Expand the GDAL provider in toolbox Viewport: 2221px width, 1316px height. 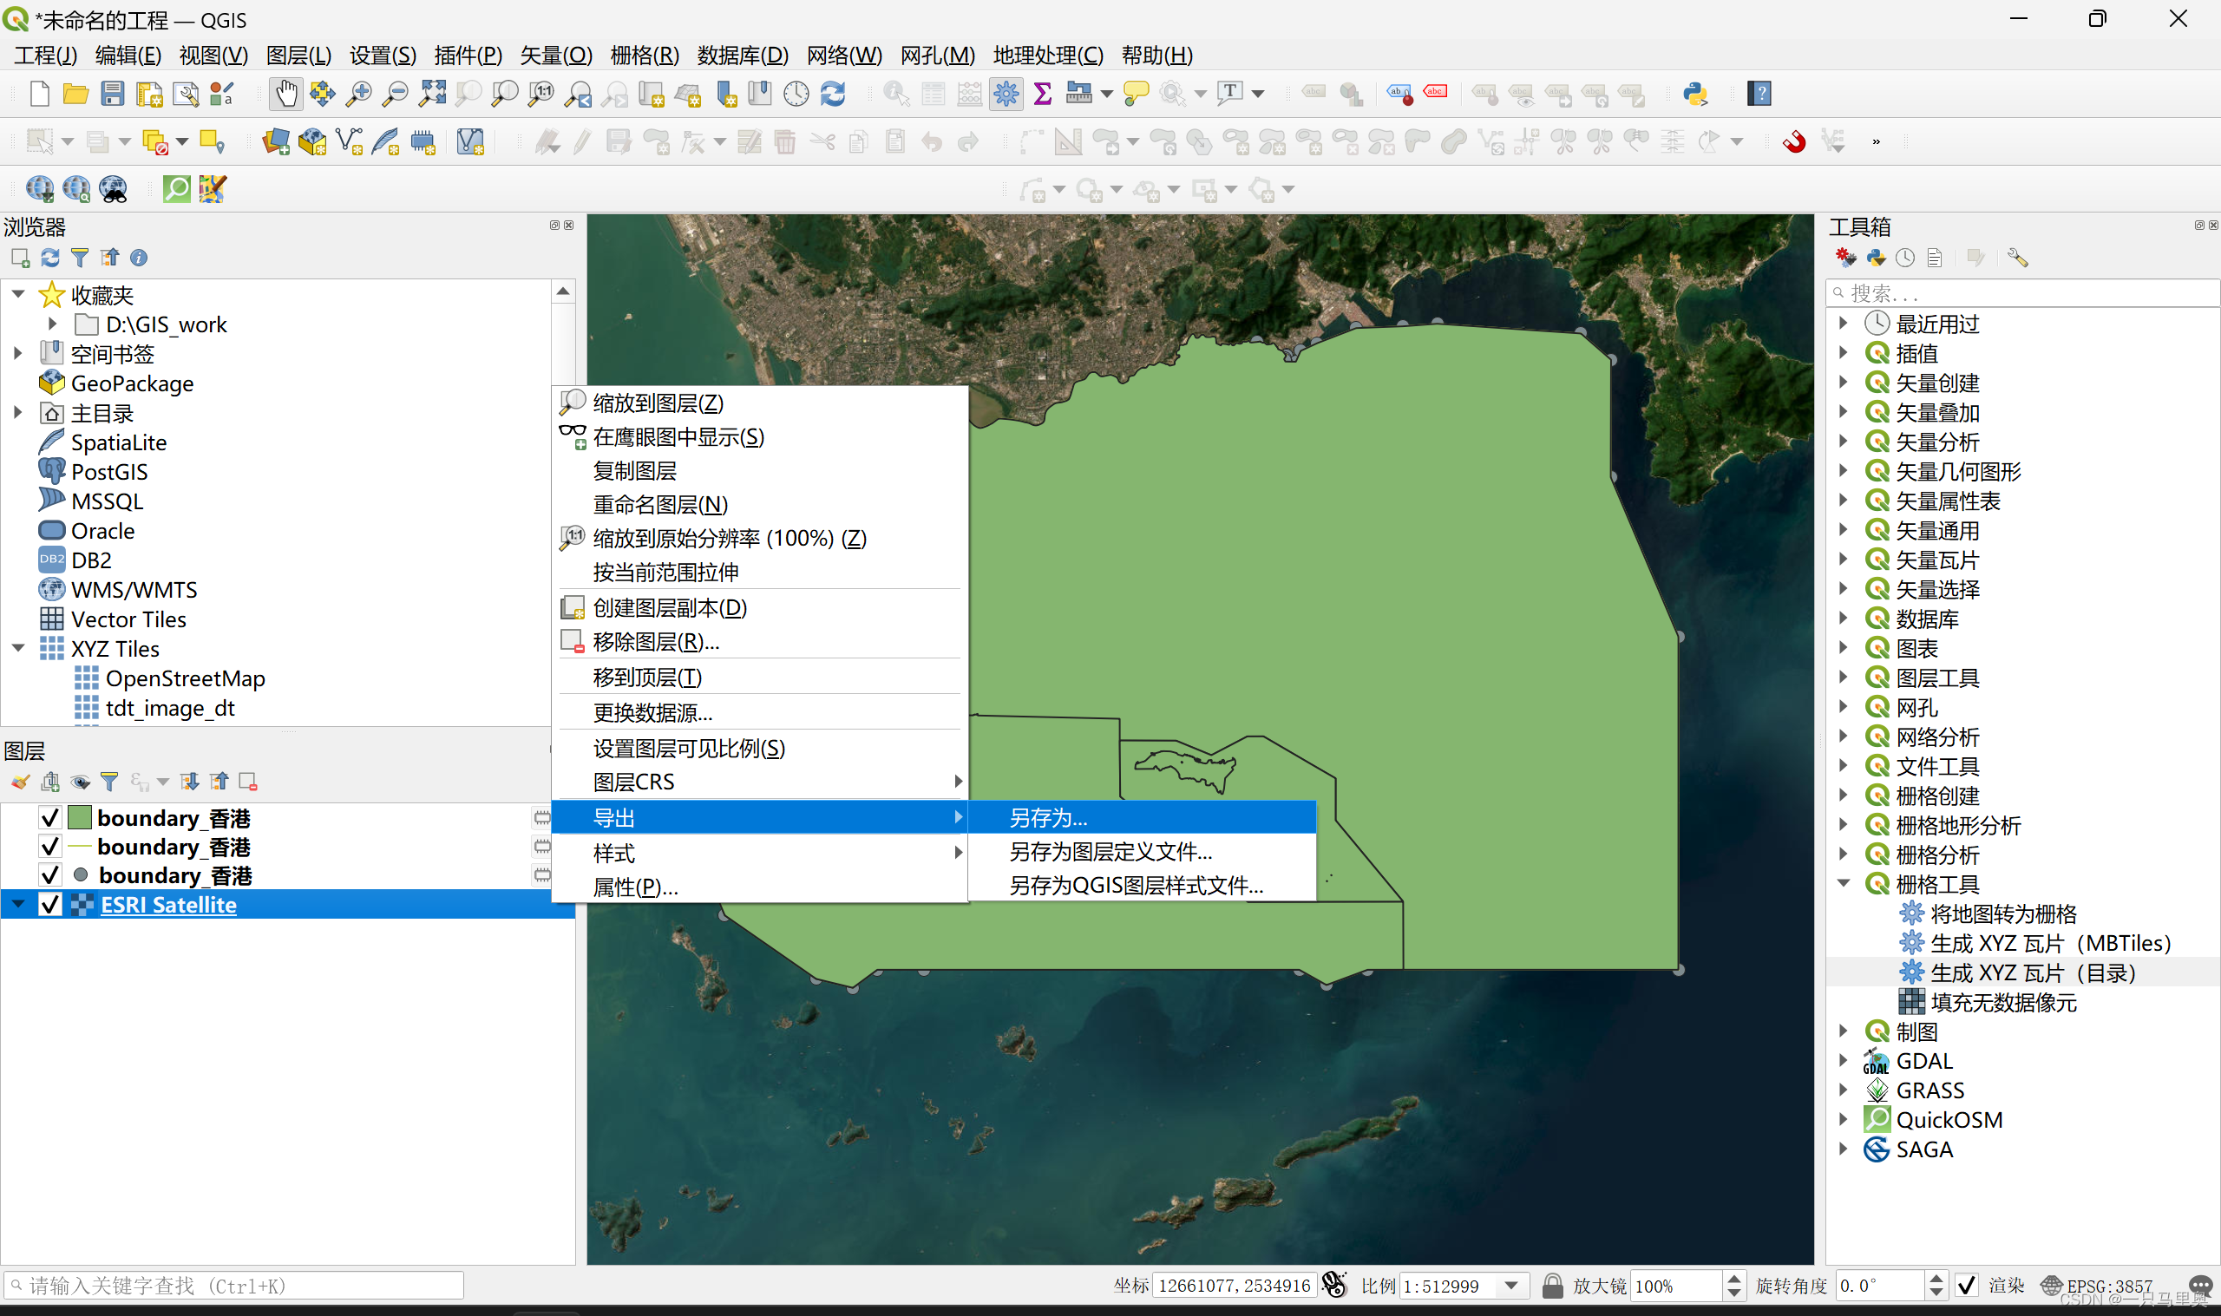tap(1844, 1061)
